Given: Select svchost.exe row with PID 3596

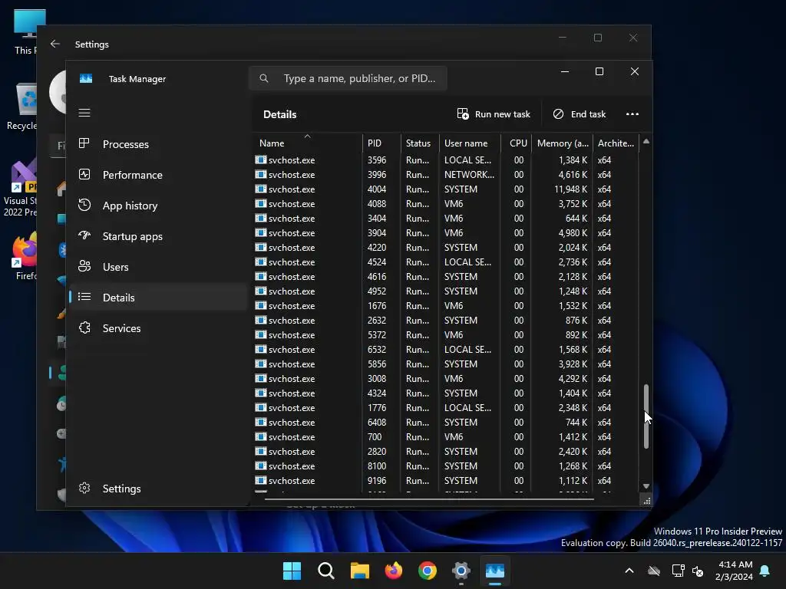Looking at the screenshot, I should [445, 160].
